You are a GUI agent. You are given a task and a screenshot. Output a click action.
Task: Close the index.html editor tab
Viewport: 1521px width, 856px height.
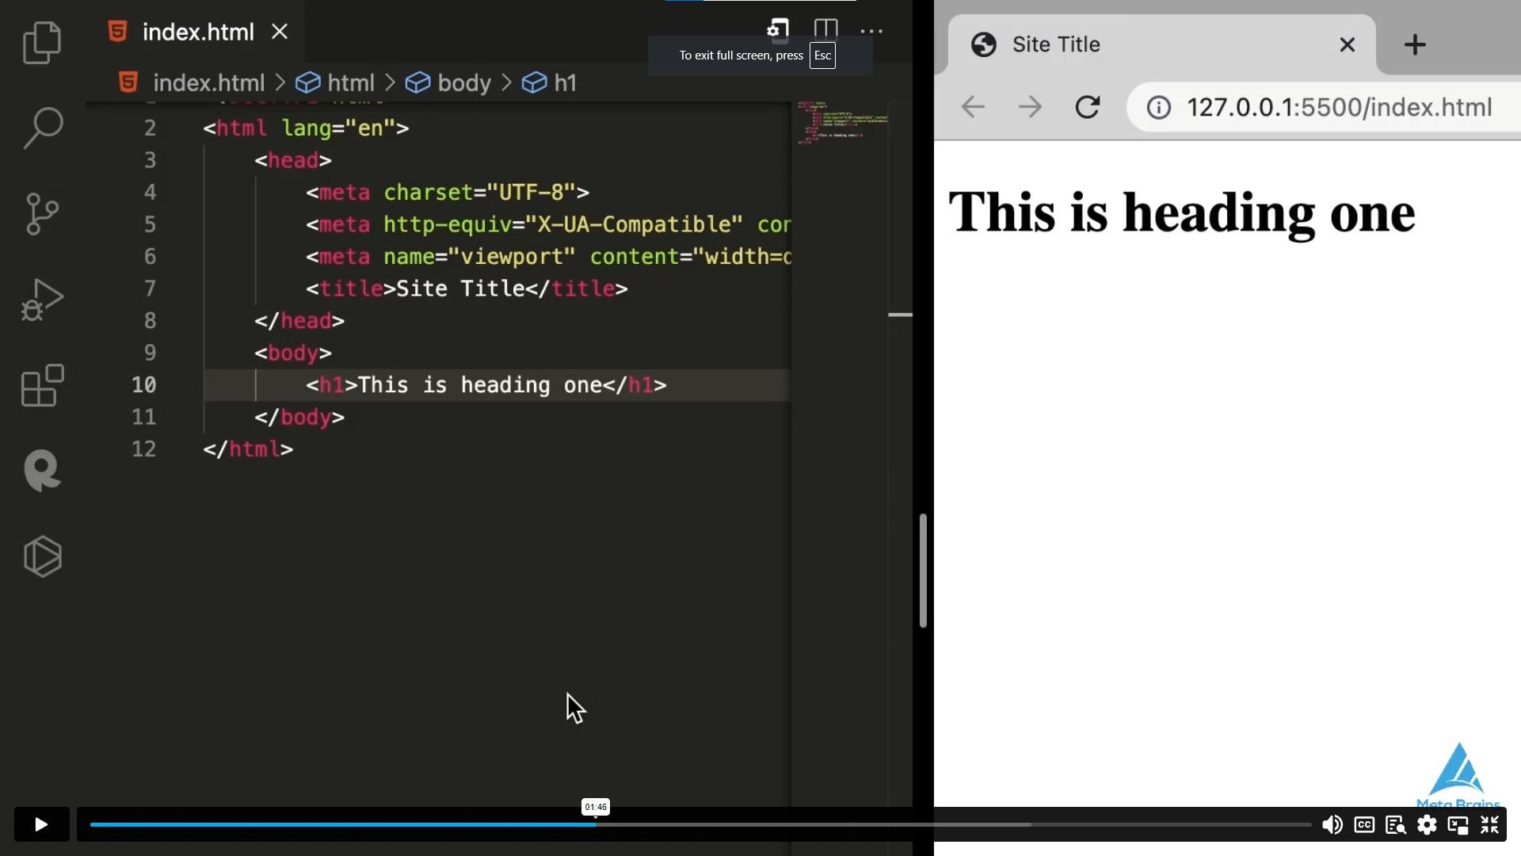pos(280,32)
